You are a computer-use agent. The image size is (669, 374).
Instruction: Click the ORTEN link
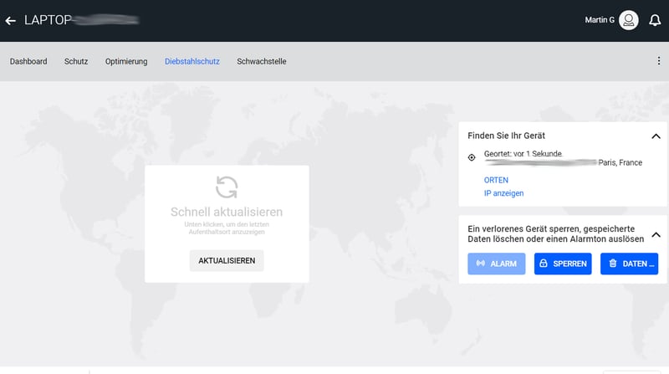pos(496,180)
